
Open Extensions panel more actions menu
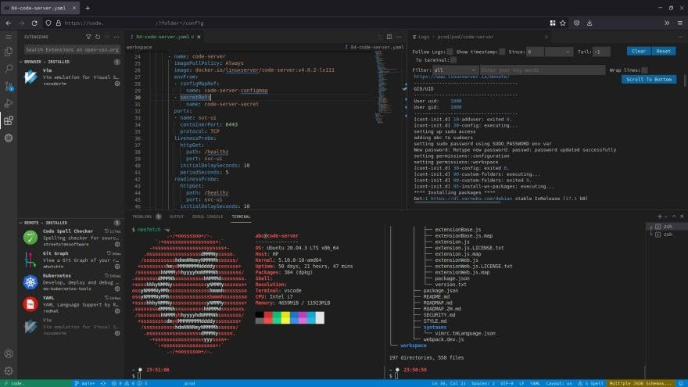coord(116,37)
